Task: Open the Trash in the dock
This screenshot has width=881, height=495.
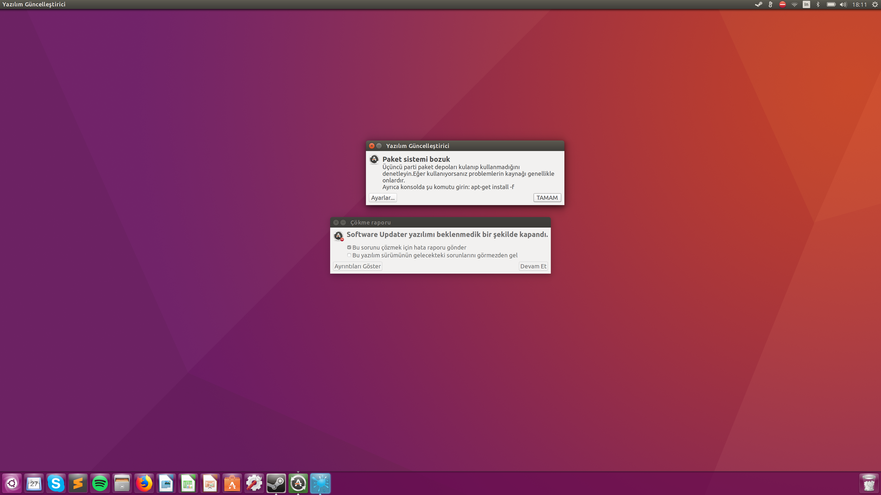Action: [x=869, y=483]
